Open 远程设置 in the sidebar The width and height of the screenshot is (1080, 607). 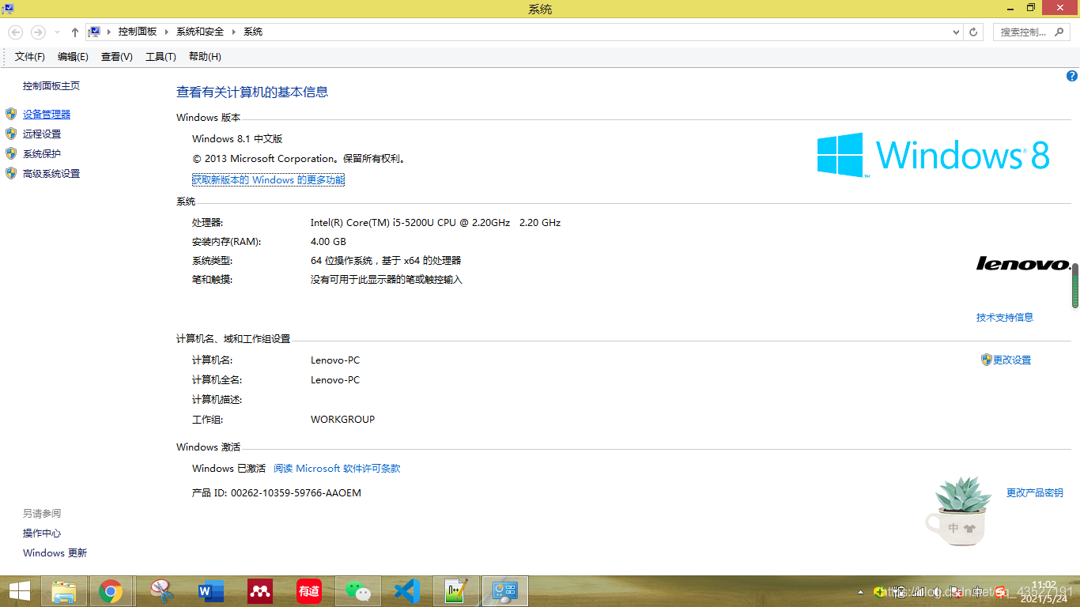pos(42,134)
